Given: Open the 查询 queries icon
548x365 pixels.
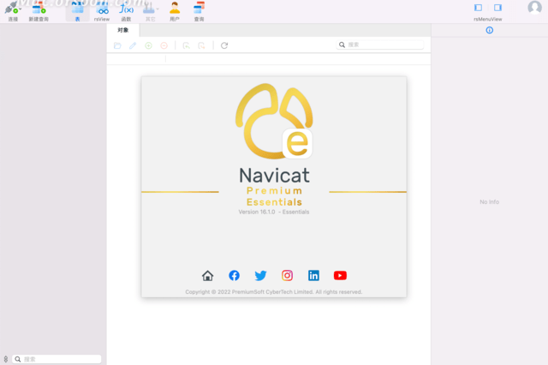Looking at the screenshot, I should coord(199,8).
